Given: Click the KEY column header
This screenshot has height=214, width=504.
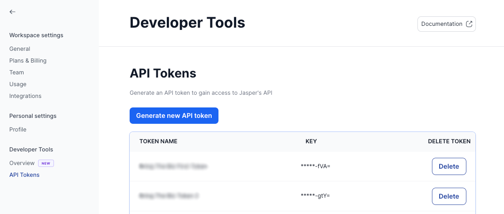Looking at the screenshot, I should coord(311,141).
